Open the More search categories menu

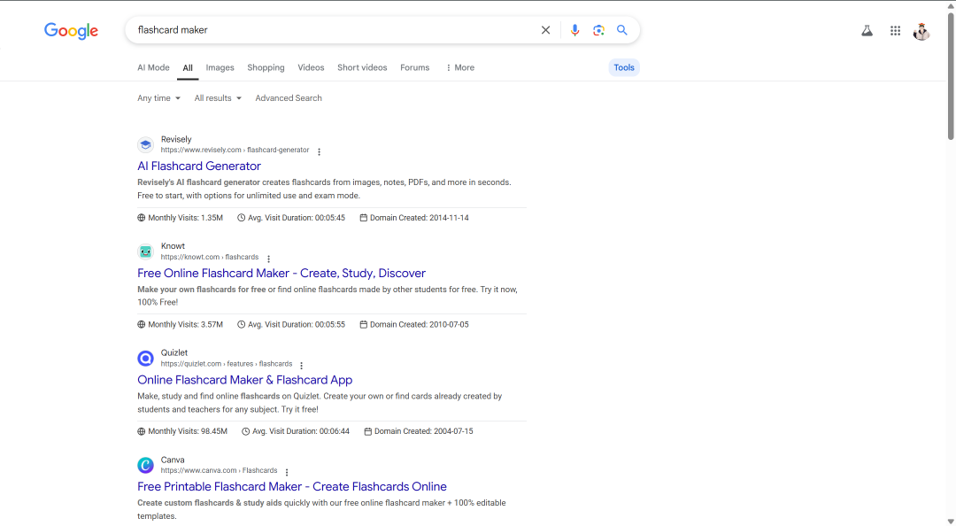click(x=459, y=67)
